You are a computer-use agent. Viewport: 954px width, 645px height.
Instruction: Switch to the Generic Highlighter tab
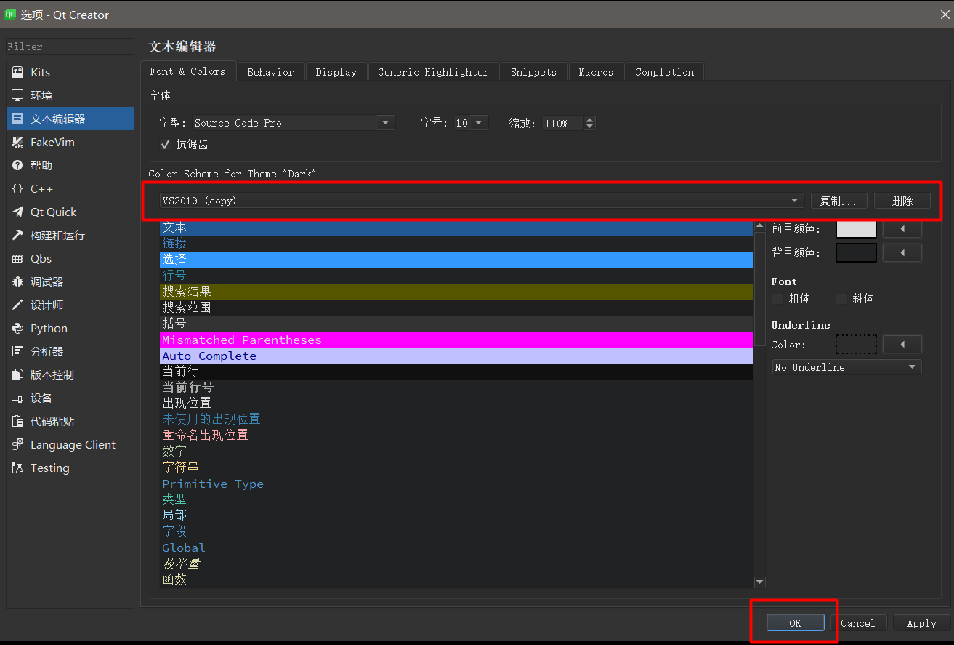pyautogui.click(x=433, y=72)
